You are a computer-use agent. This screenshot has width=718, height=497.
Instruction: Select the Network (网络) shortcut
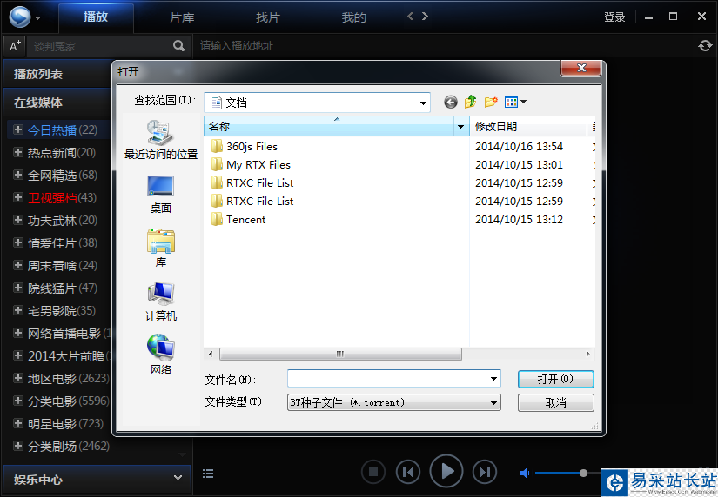[161, 355]
